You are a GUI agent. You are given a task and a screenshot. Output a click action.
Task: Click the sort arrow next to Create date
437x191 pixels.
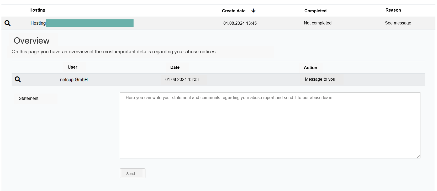tap(253, 11)
